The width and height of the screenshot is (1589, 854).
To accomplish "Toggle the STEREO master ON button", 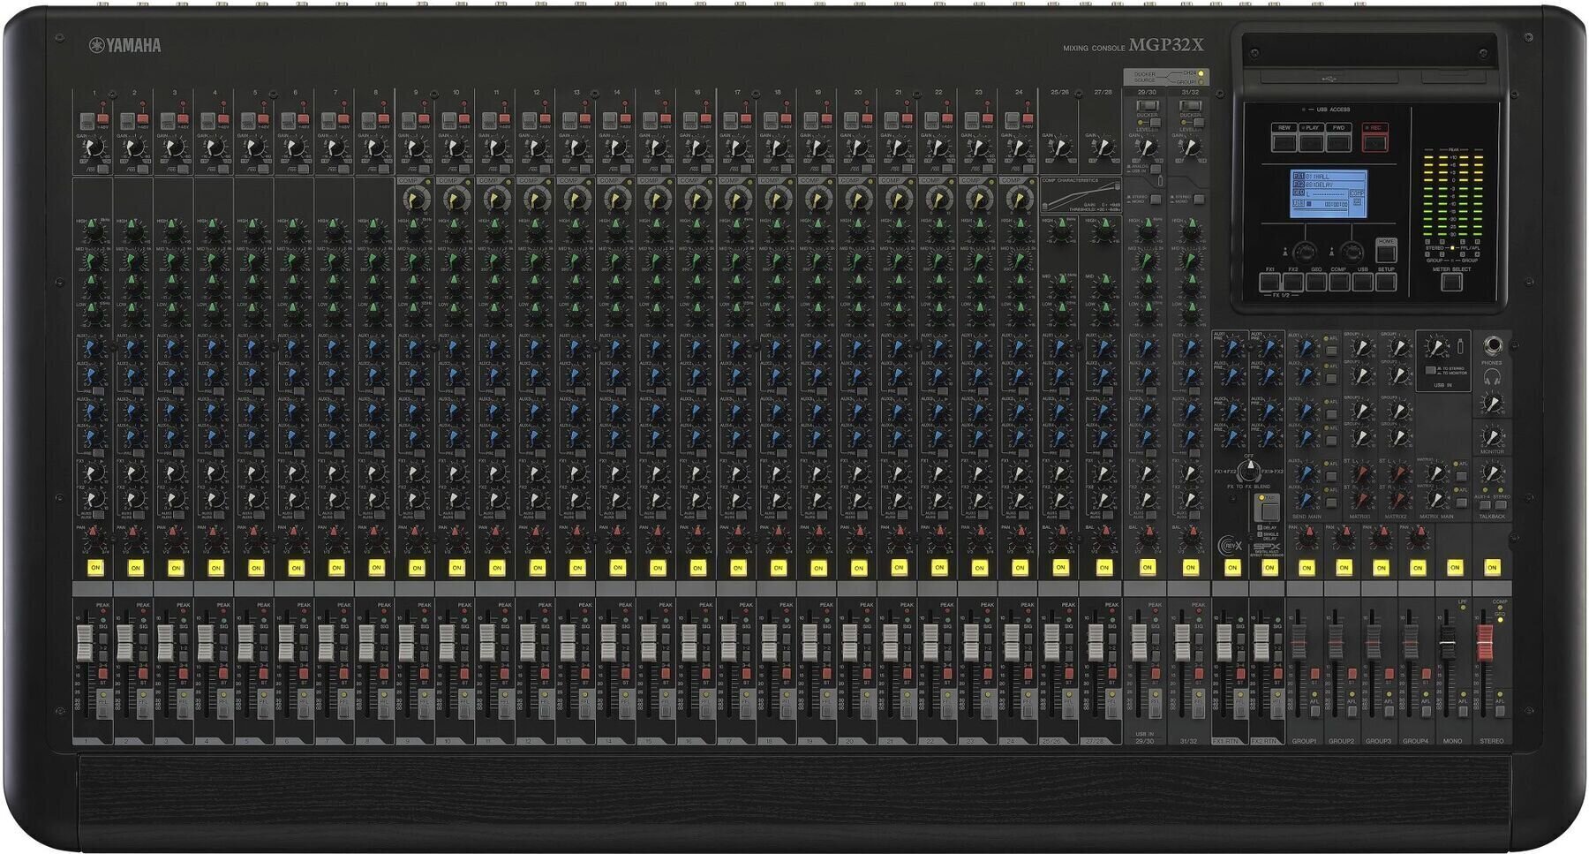I will (x=1492, y=567).
